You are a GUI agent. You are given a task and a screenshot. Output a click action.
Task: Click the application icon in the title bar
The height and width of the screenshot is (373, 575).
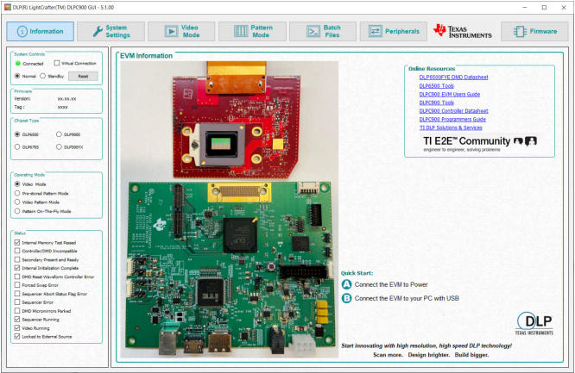point(7,7)
